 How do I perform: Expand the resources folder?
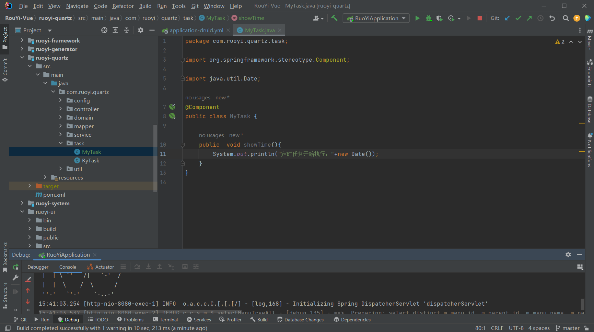coord(45,177)
